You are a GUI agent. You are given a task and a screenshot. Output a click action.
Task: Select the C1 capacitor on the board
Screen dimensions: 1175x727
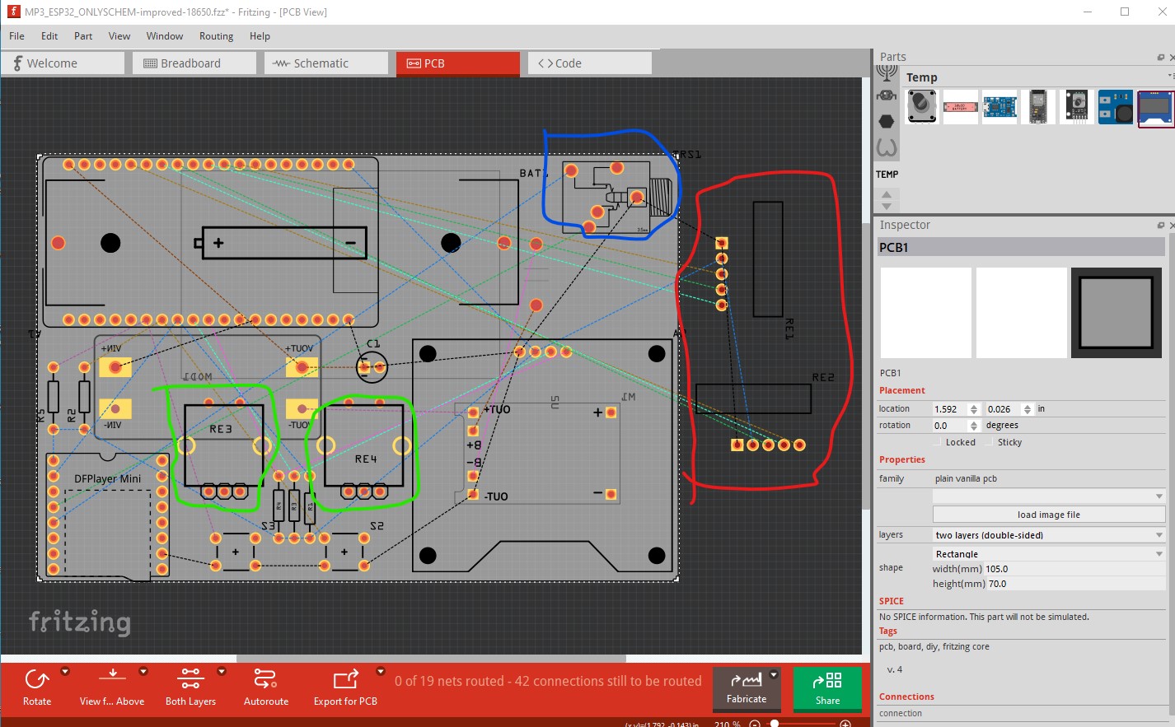click(x=372, y=366)
